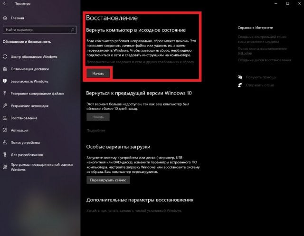Viewport: 304px width, 236px height.
Task: Select the Поиск устройства icon
Action: click(5, 142)
